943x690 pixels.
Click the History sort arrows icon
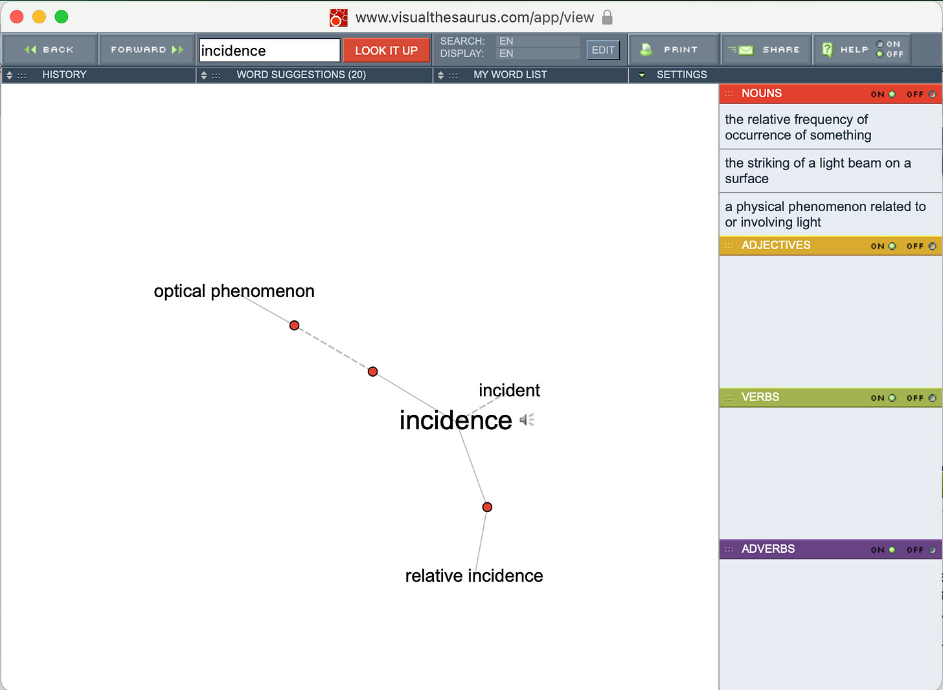[x=10, y=75]
